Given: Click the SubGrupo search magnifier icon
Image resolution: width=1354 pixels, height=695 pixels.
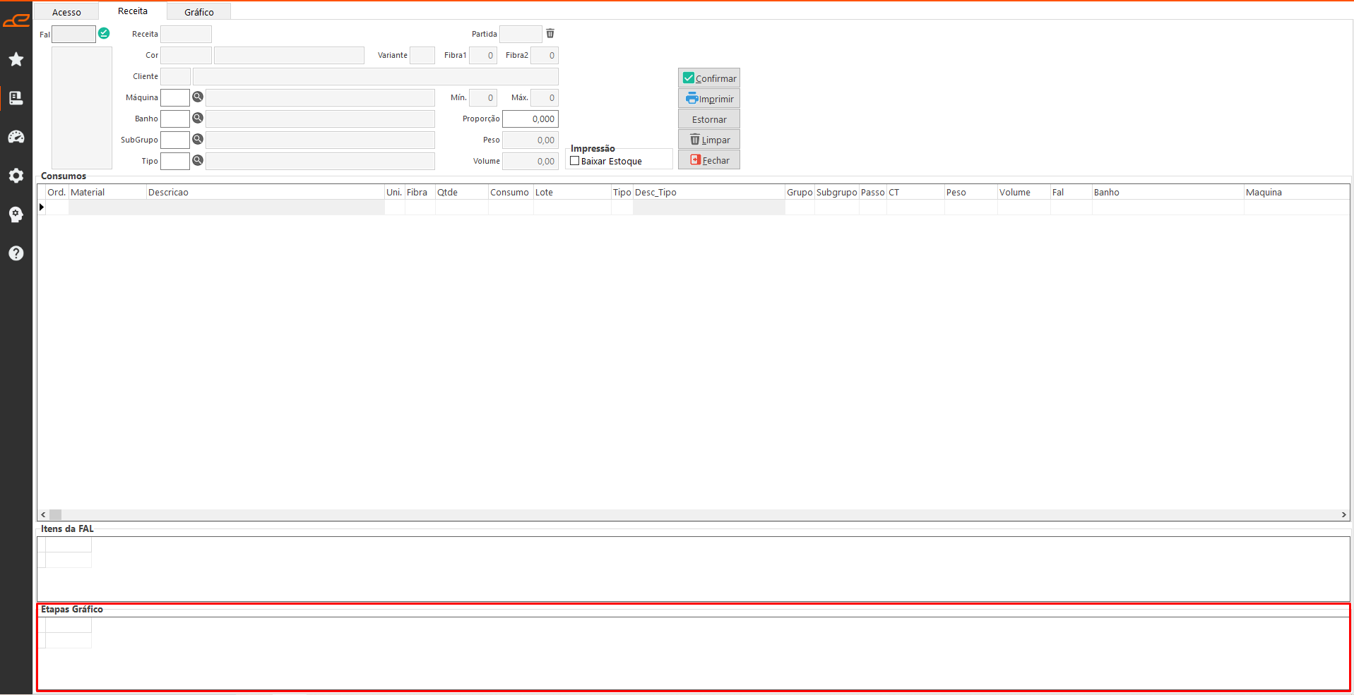Looking at the screenshot, I should pyautogui.click(x=198, y=140).
